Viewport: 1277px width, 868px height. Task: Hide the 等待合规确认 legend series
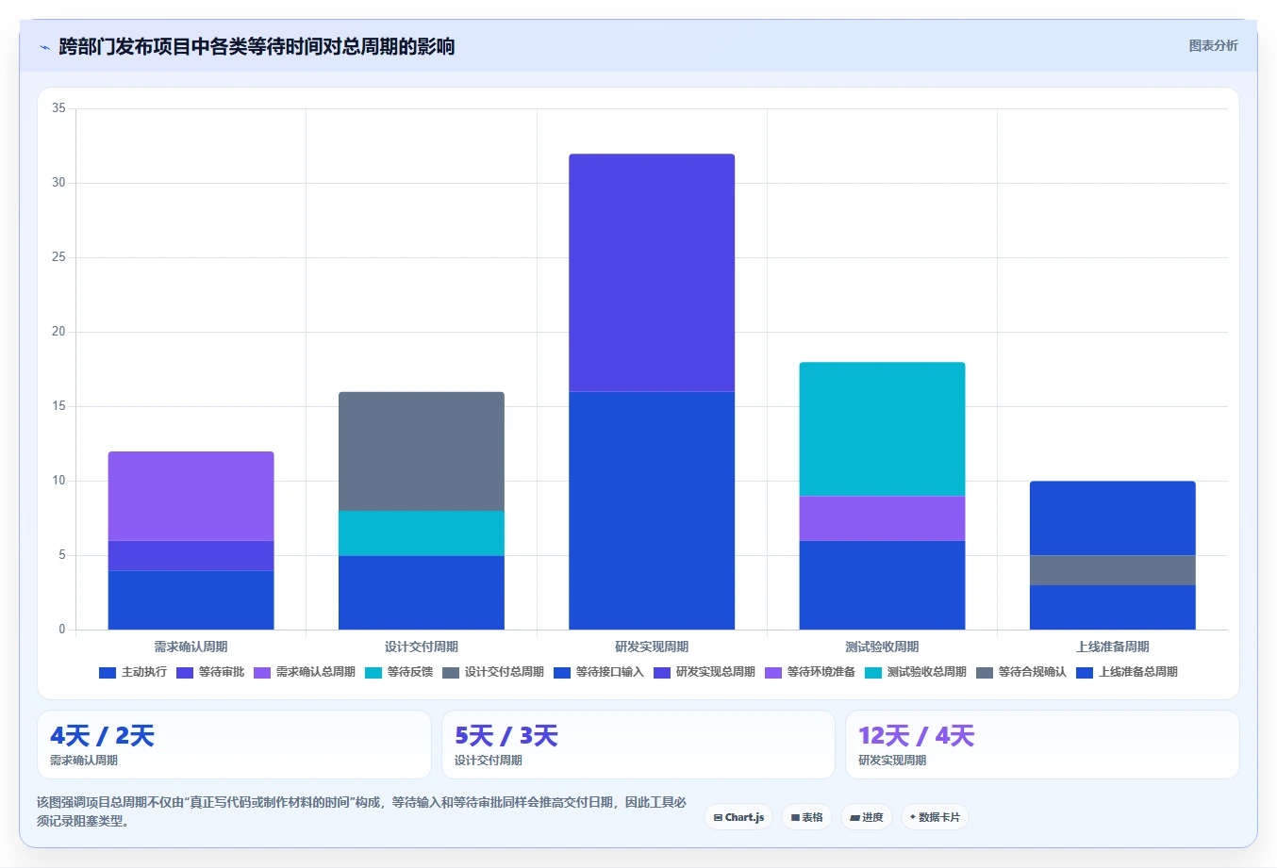click(1021, 672)
